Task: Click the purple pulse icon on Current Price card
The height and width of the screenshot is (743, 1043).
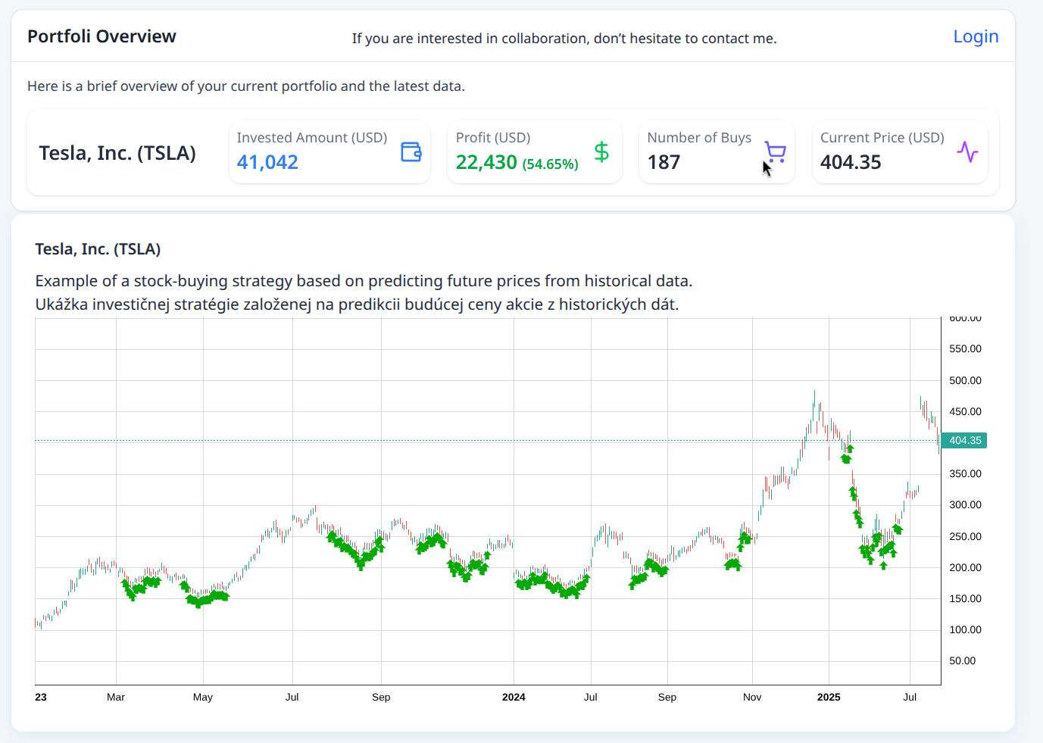Action: coord(968,151)
